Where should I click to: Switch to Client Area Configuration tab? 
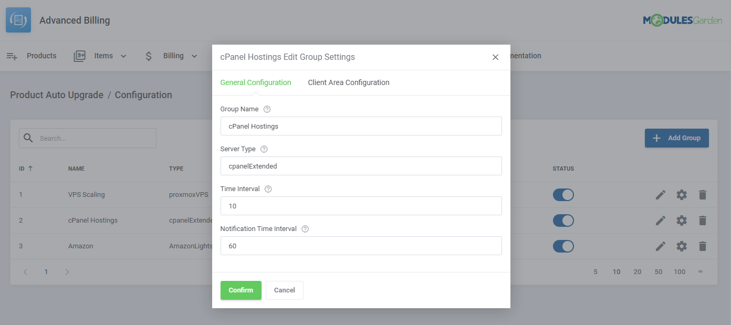click(x=349, y=82)
